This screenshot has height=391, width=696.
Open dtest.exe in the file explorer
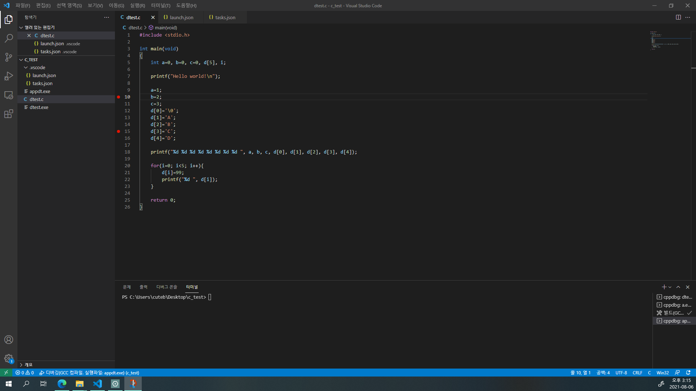[x=39, y=107]
